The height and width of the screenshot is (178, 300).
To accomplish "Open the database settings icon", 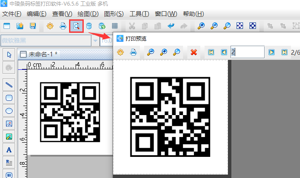I will click(x=89, y=26).
